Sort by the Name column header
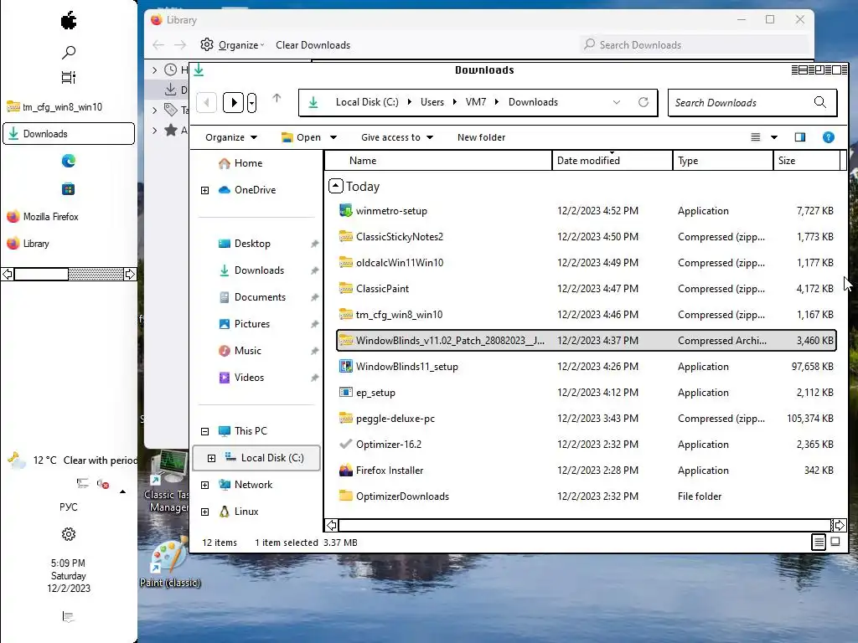This screenshot has width=858, height=643. (438, 161)
